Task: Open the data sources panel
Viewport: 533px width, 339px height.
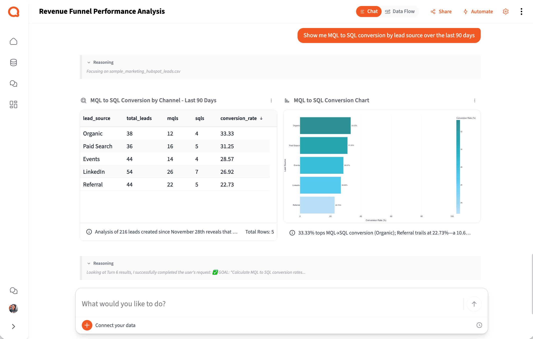Action: pyautogui.click(x=14, y=62)
